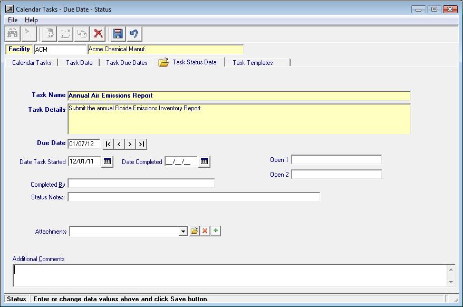
Task: Click the empty Date Completed field
Action: point(181,161)
